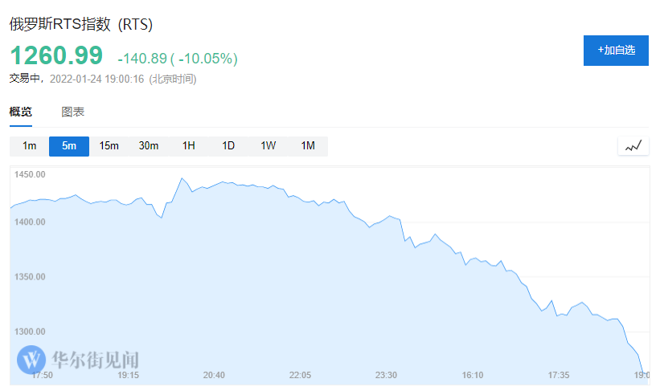The image size is (660, 391).
Task: Open the 图表 chart tab
Action: 73,112
